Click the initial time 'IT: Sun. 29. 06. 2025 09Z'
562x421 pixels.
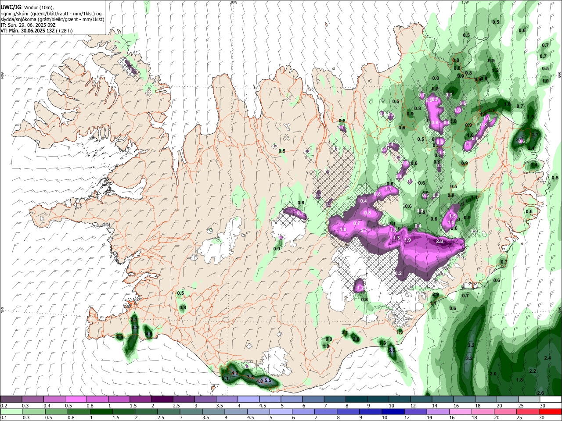pos(27,25)
